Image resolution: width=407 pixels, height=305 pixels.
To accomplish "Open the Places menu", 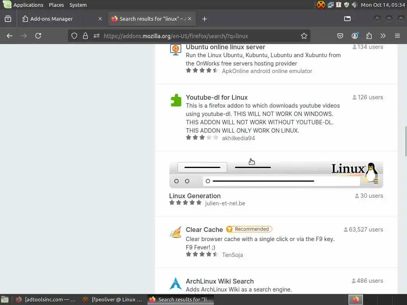I will pos(56,5).
